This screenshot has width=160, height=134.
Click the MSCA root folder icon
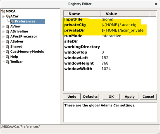(x=3, y=11)
